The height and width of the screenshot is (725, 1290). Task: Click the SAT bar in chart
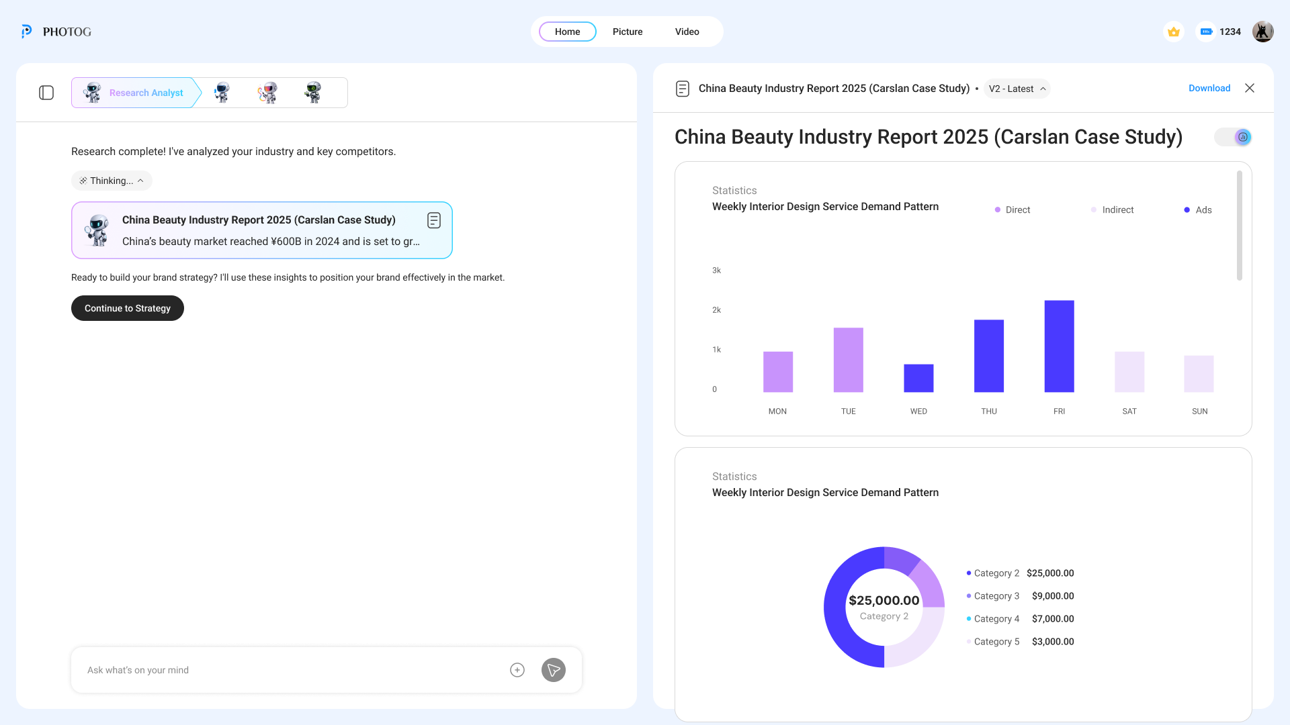1129,372
